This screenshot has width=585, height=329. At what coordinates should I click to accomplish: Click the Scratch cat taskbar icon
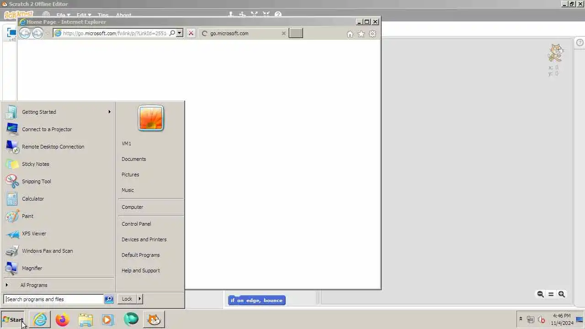(x=154, y=319)
